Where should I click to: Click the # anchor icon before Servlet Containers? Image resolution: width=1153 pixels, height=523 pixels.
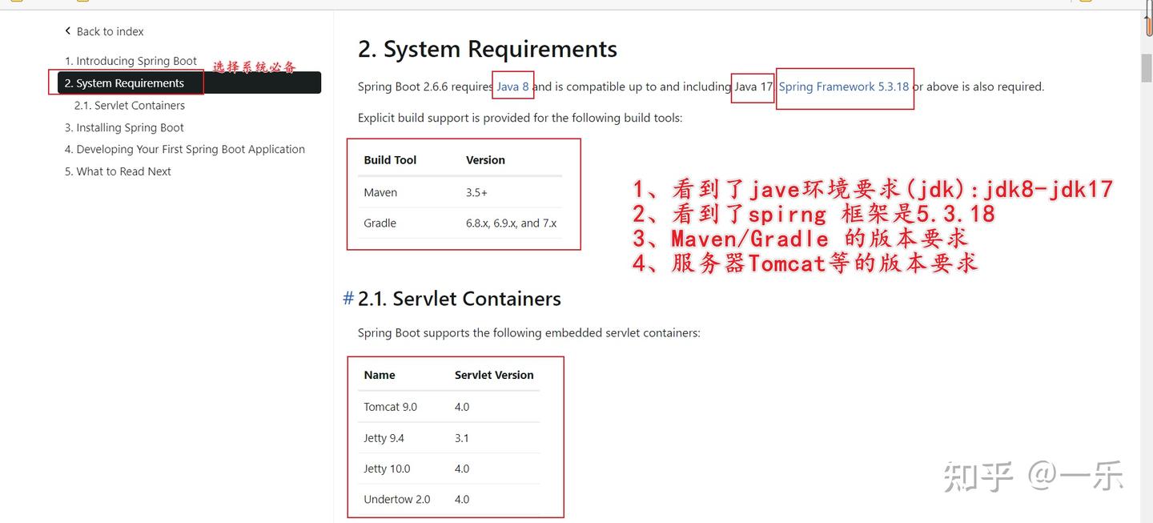click(348, 299)
